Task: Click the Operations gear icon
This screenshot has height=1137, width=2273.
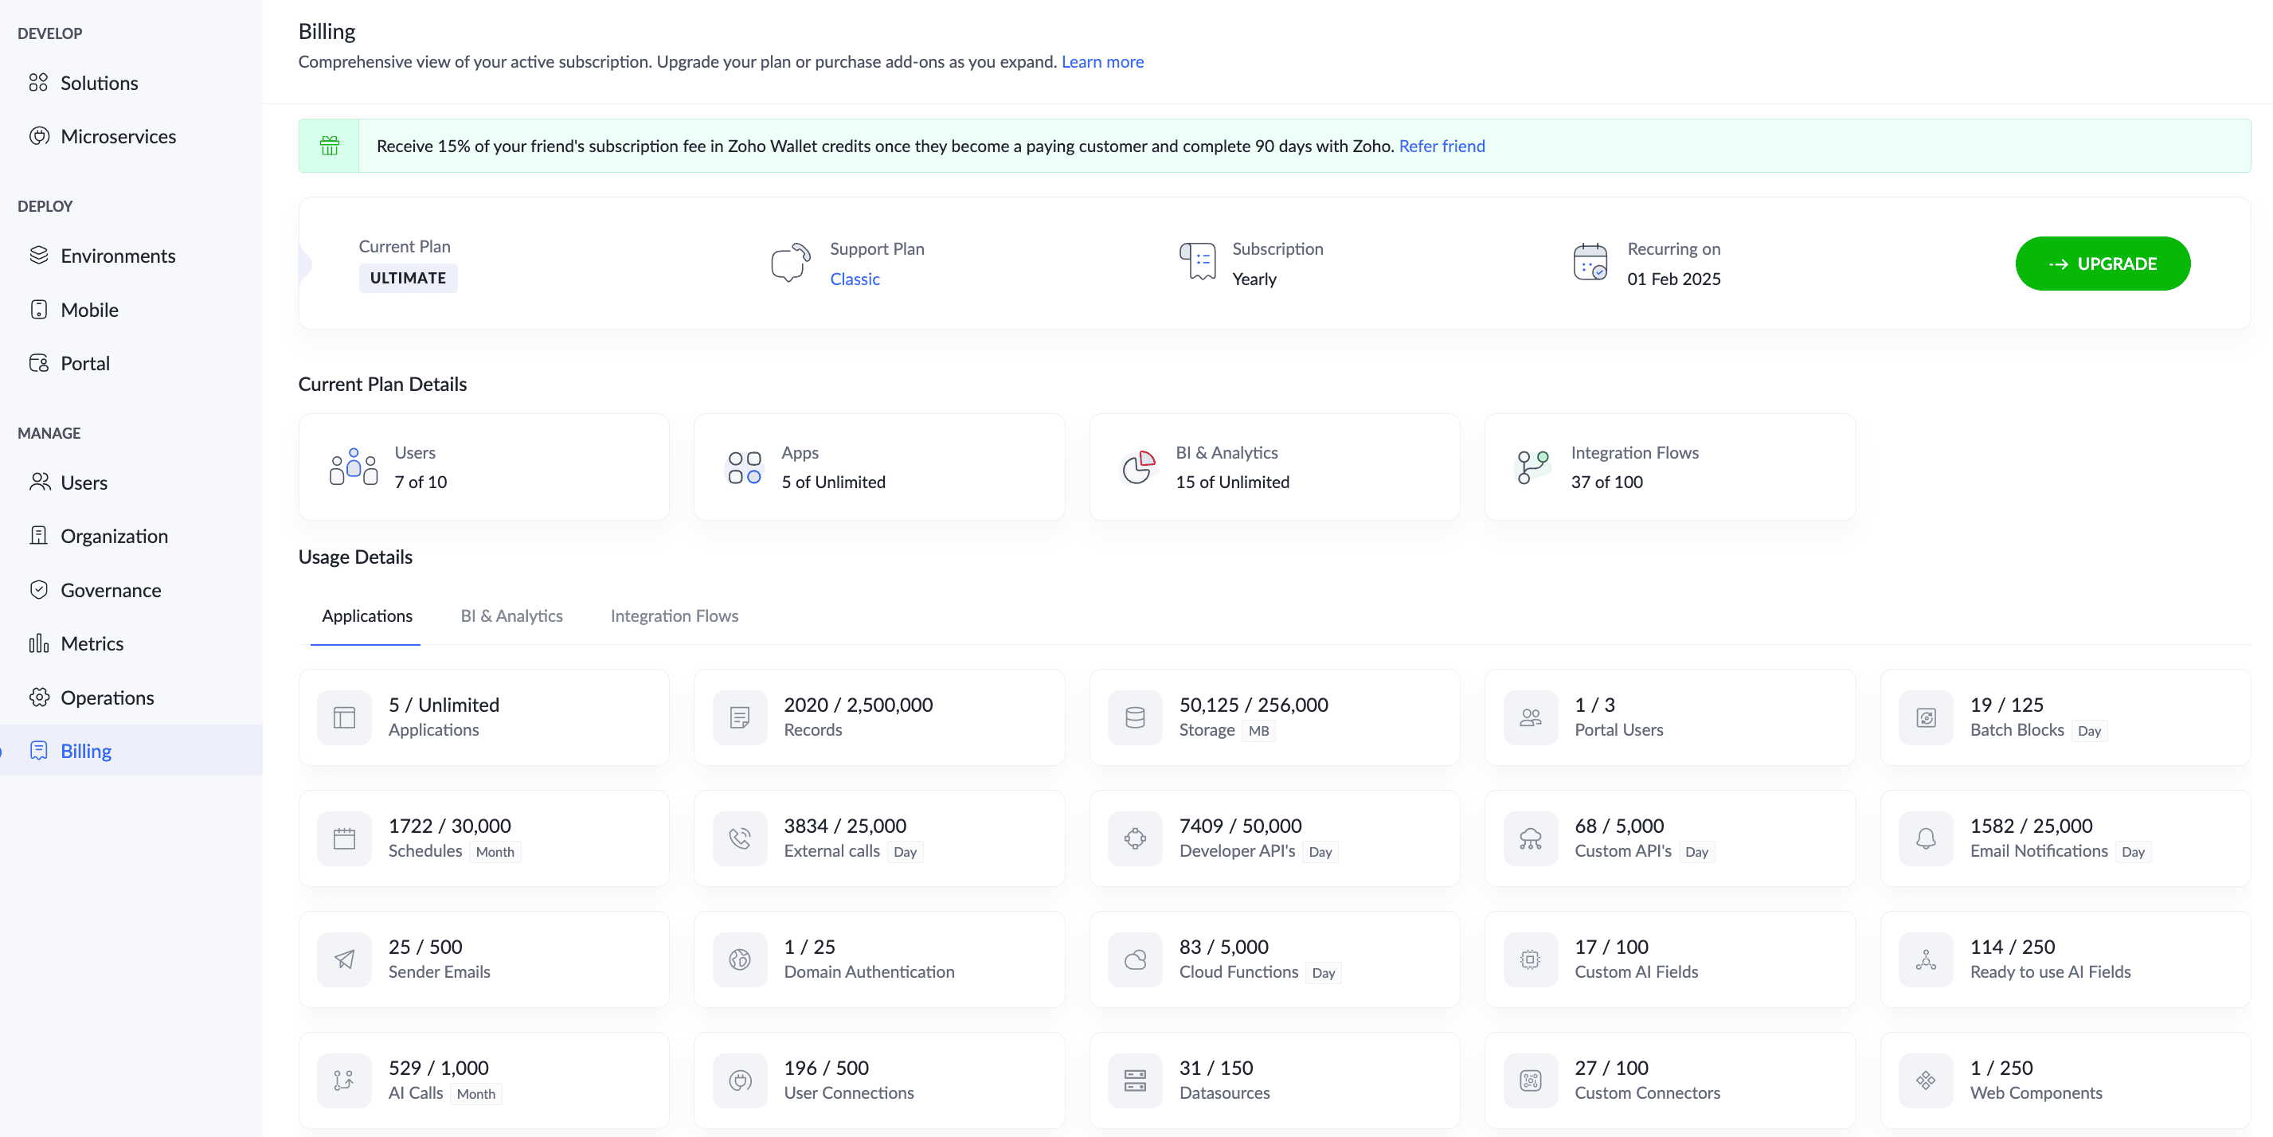Action: click(38, 697)
